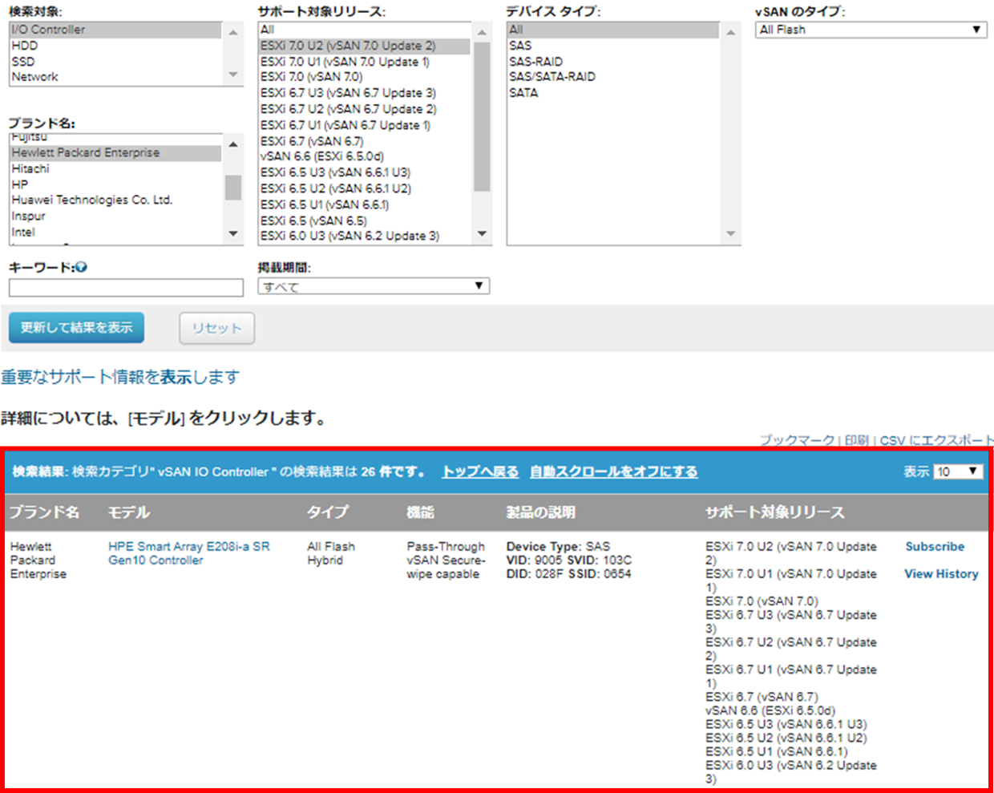Screen dimensions: 994x793
Task: Click supported releases scrollbar thumb
Action: pyautogui.click(x=482, y=117)
